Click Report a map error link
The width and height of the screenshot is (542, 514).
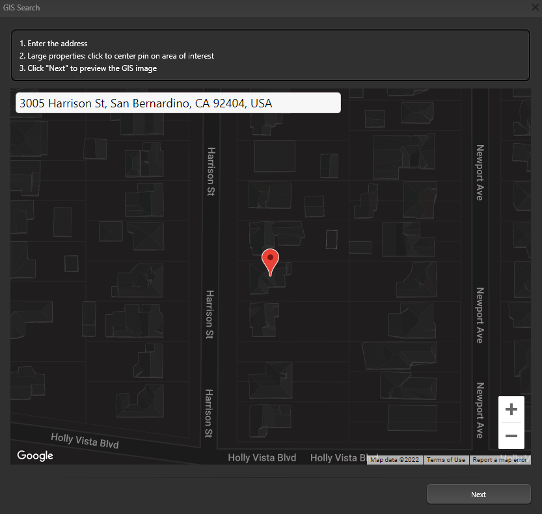pyautogui.click(x=499, y=460)
